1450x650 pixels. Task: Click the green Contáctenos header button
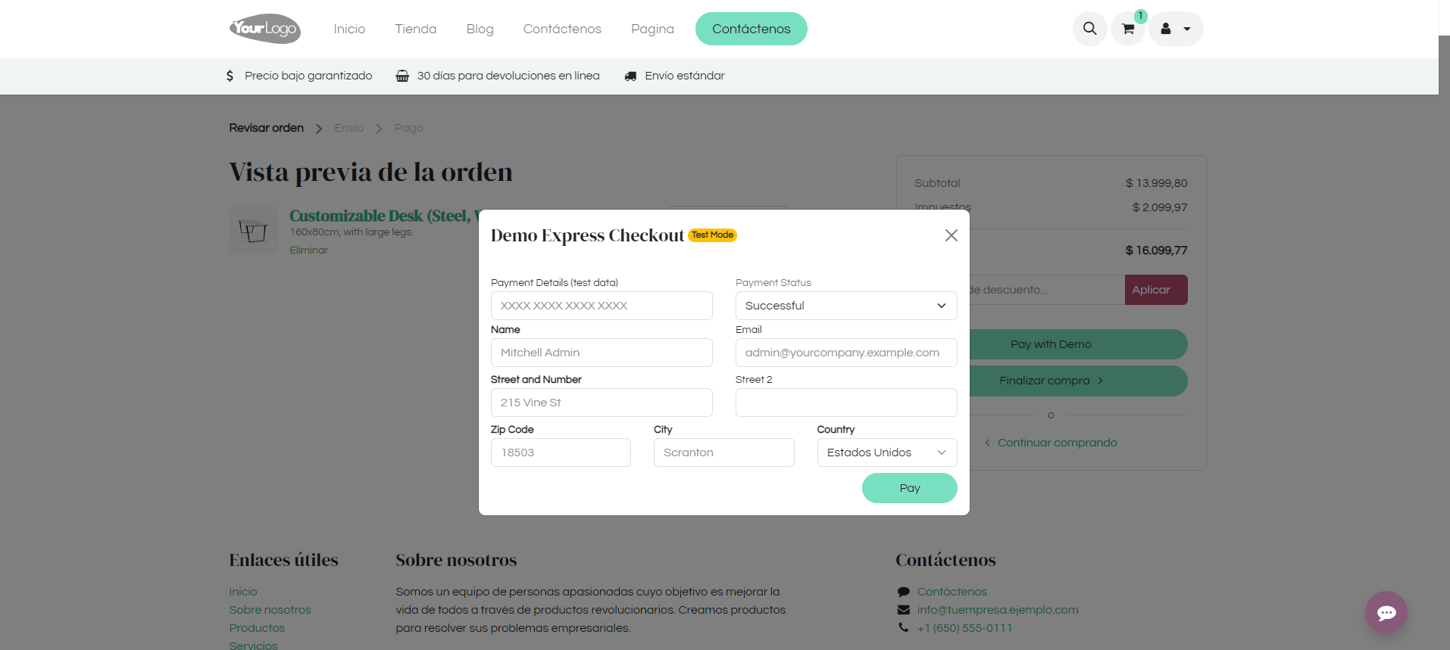[751, 29]
